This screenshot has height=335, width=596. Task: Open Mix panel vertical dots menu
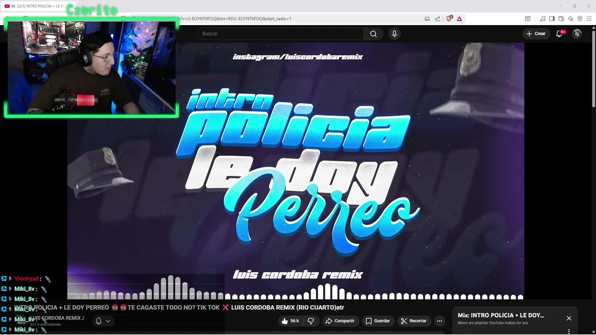pyautogui.click(x=569, y=331)
